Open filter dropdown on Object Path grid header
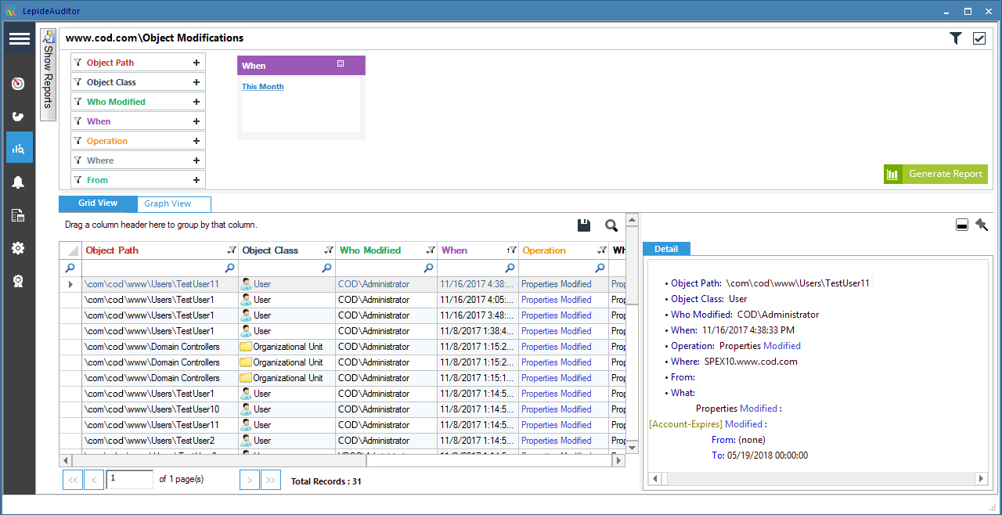This screenshot has height=515, width=1002. click(x=231, y=250)
